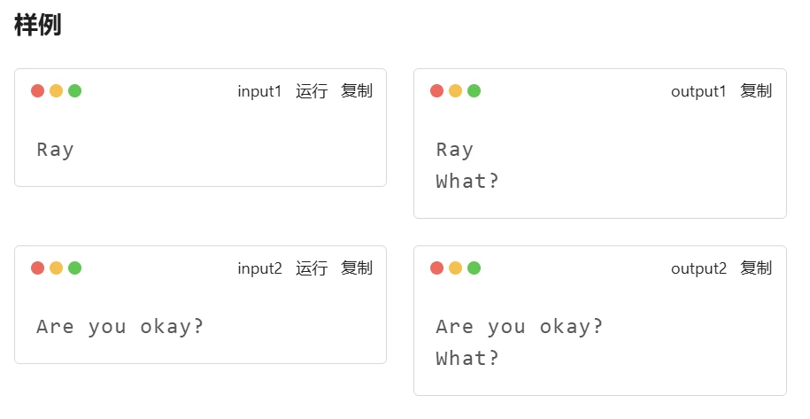Run the input2 sample with 运行
The width and height of the screenshot is (810, 419).
(312, 268)
